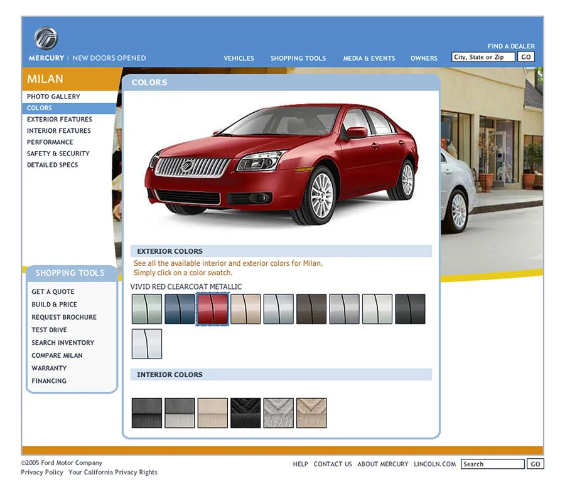The image size is (565, 497).
Task: Open About Mercury link
Action: tap(383, 464)
